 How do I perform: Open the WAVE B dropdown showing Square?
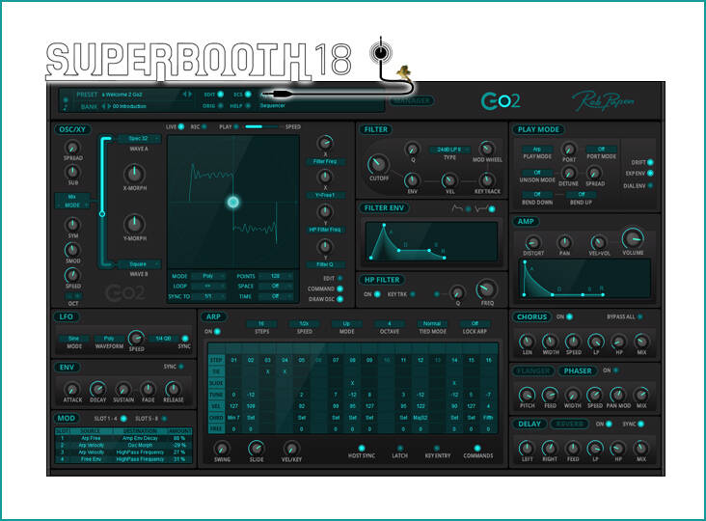coord(139,264)
